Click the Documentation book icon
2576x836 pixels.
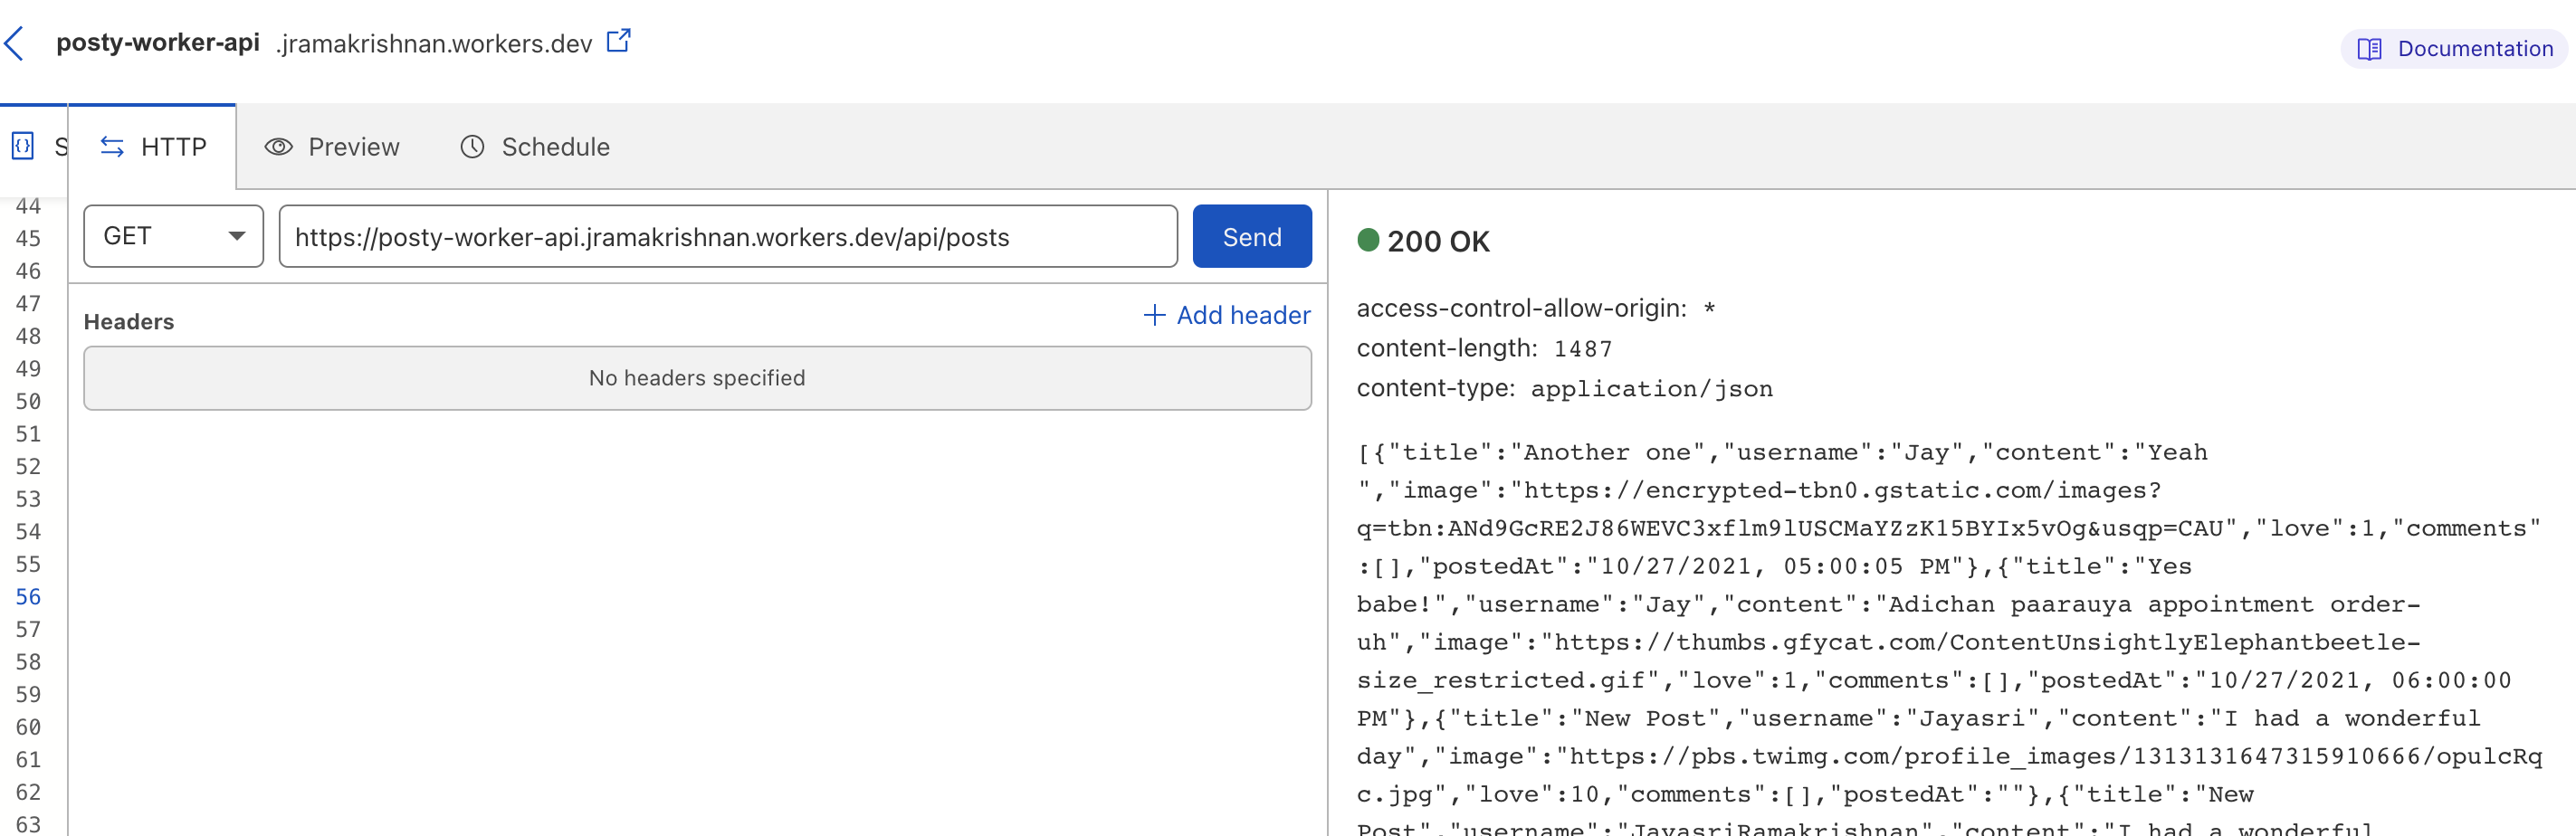coord(2369,49)
